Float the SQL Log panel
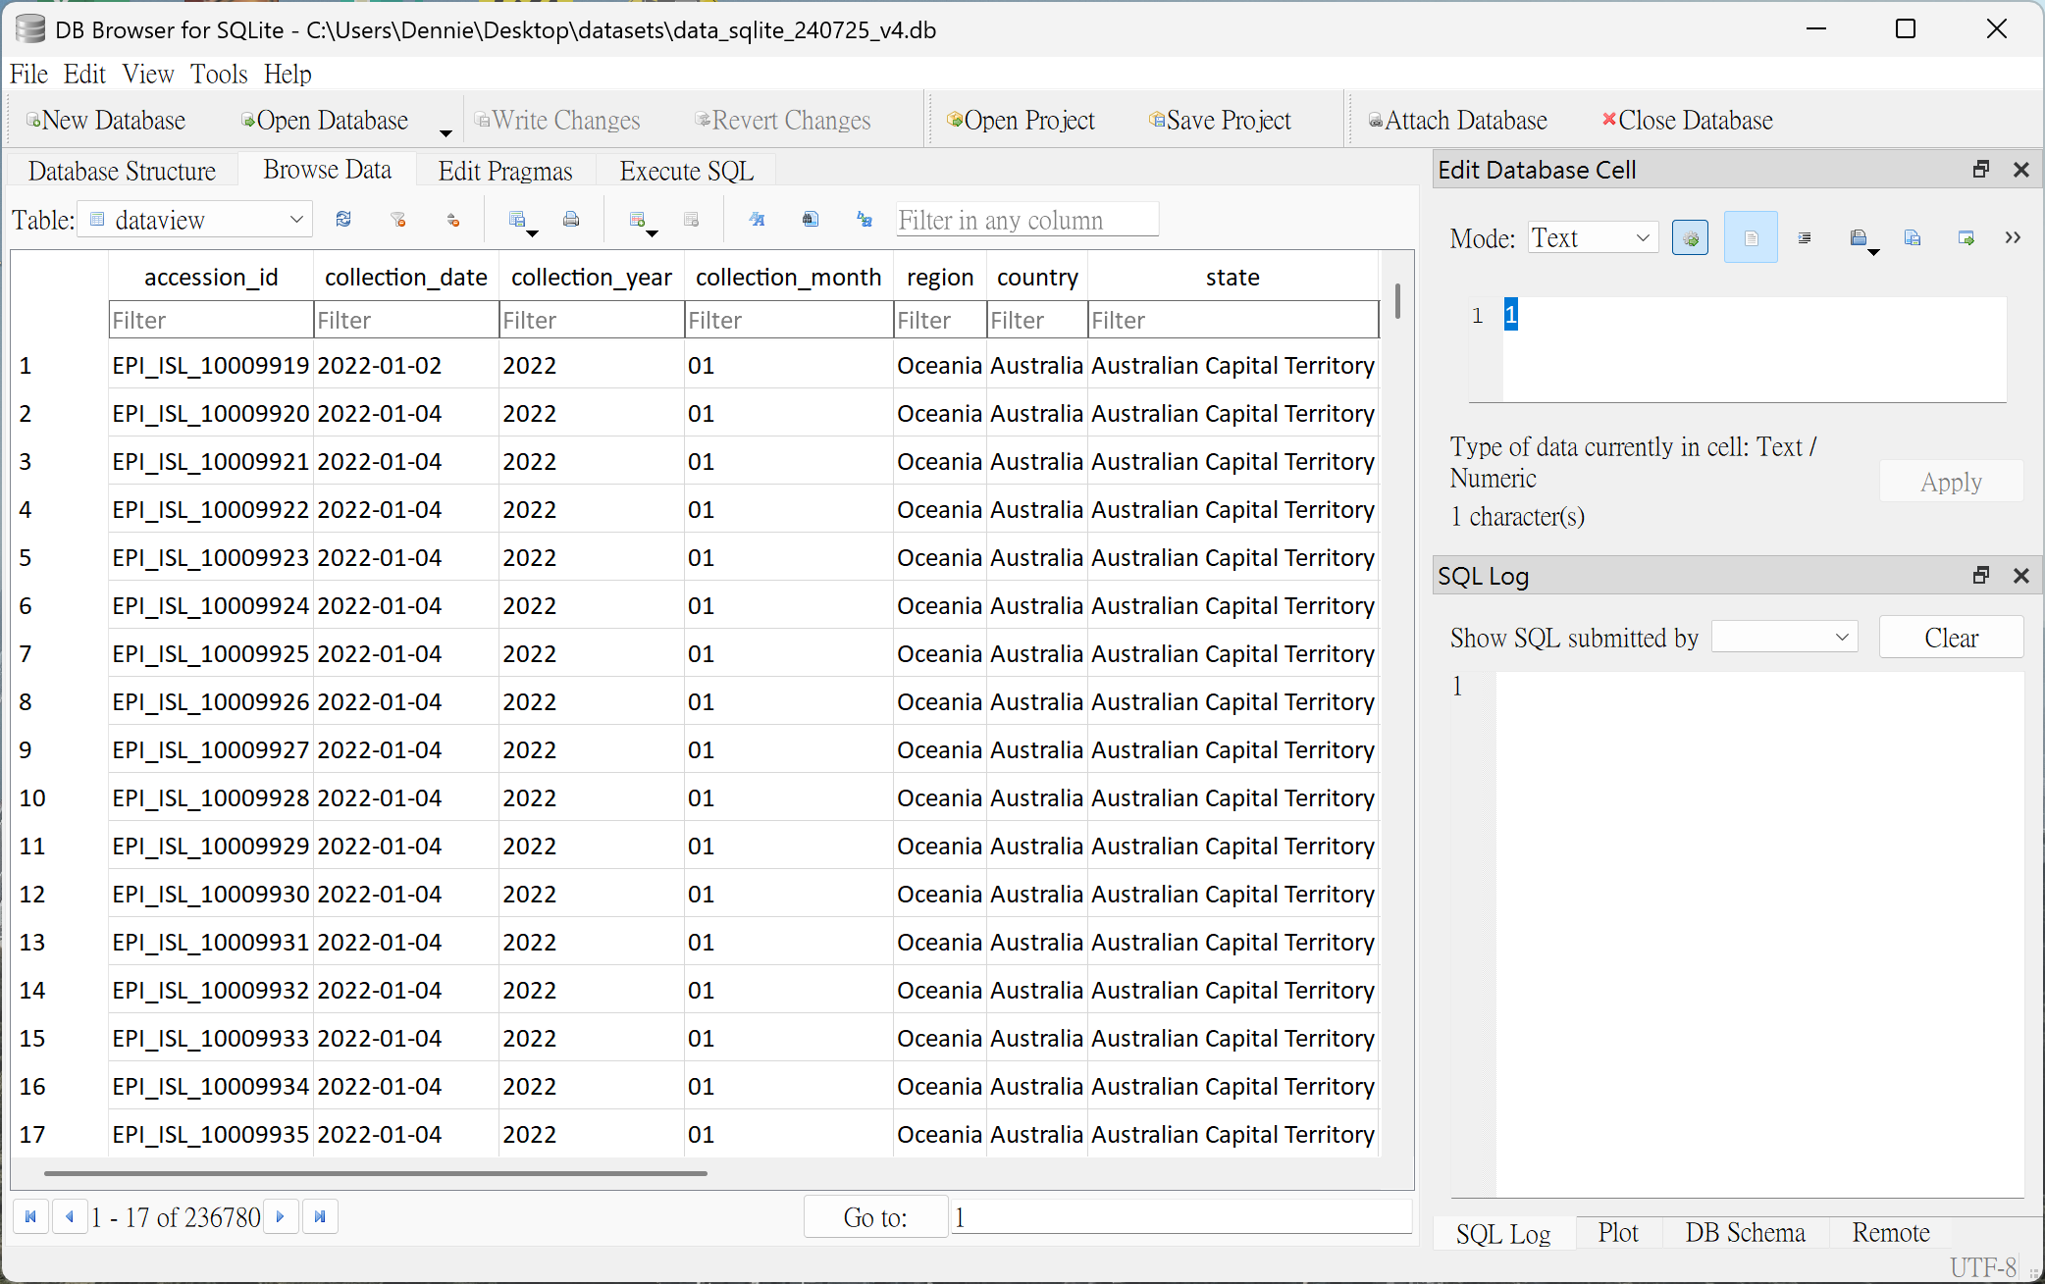 pos(1981,576)
